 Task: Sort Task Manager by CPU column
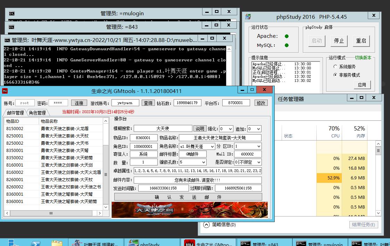click(329, 132)
